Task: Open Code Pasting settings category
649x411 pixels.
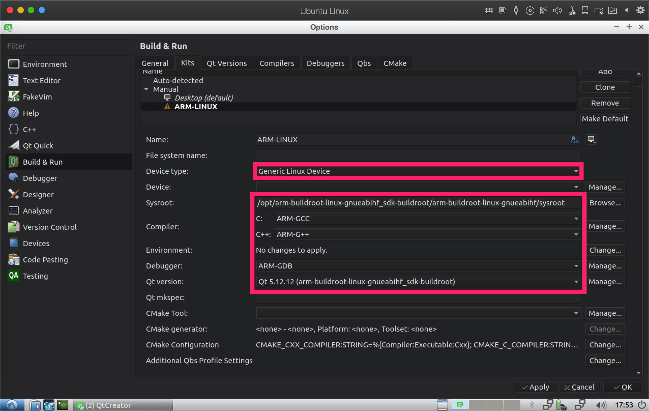Action: pos(69,260)
